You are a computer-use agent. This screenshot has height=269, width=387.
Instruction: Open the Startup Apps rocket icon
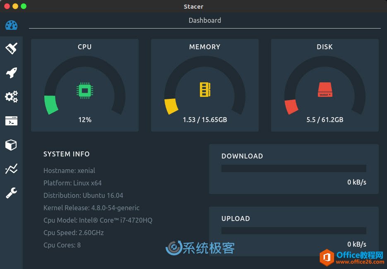pyautogui.click(x=11, y=72)
